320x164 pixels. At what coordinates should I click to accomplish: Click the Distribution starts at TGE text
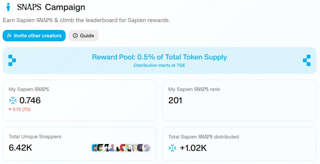click(x=159, y=65)
